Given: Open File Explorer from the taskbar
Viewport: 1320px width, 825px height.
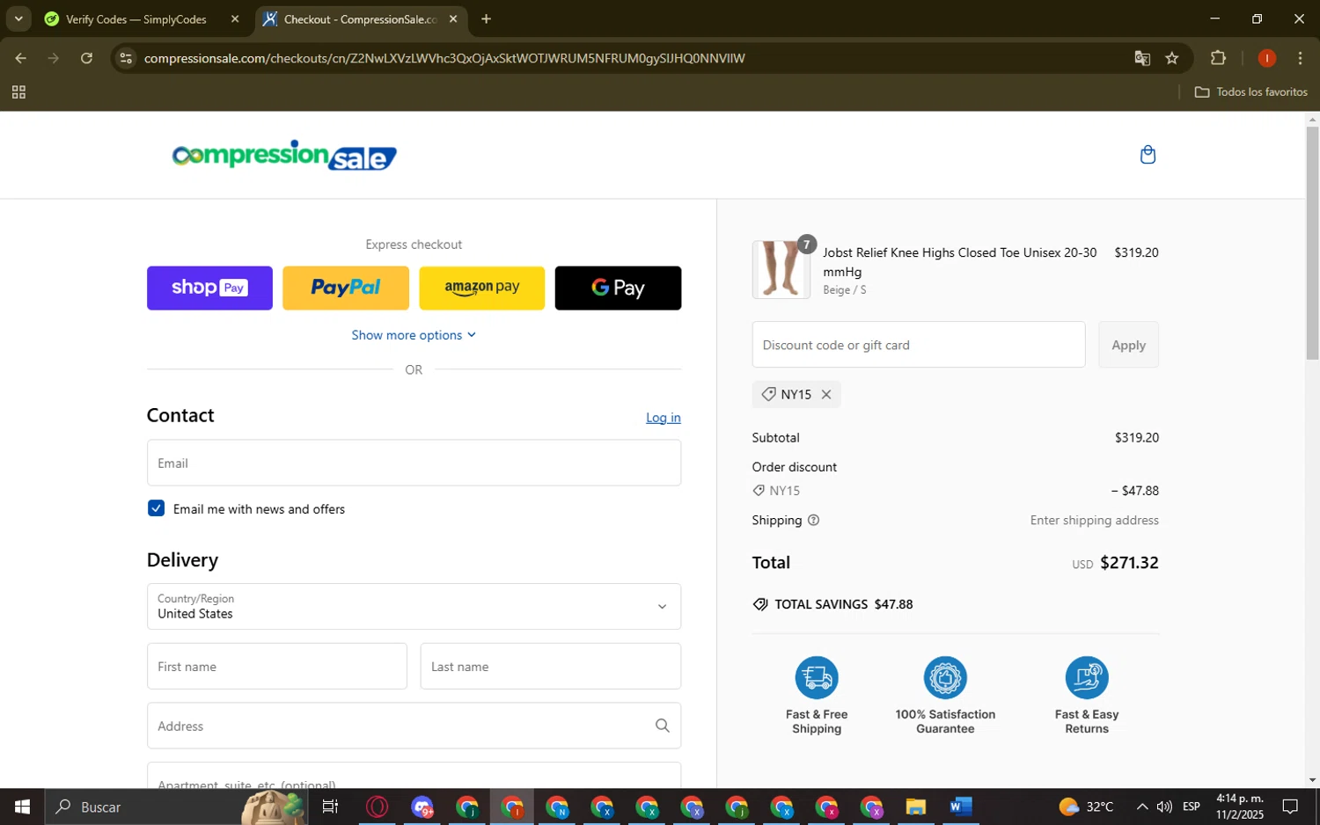Looking at the screenshot, I should [916, 807].
